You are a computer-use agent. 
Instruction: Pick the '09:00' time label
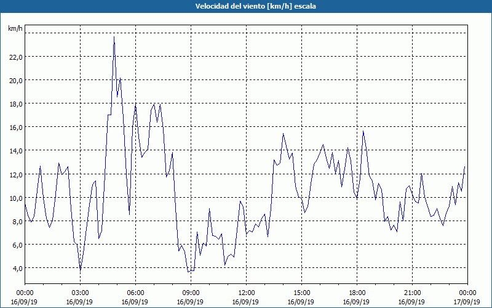tap(191, 293)
